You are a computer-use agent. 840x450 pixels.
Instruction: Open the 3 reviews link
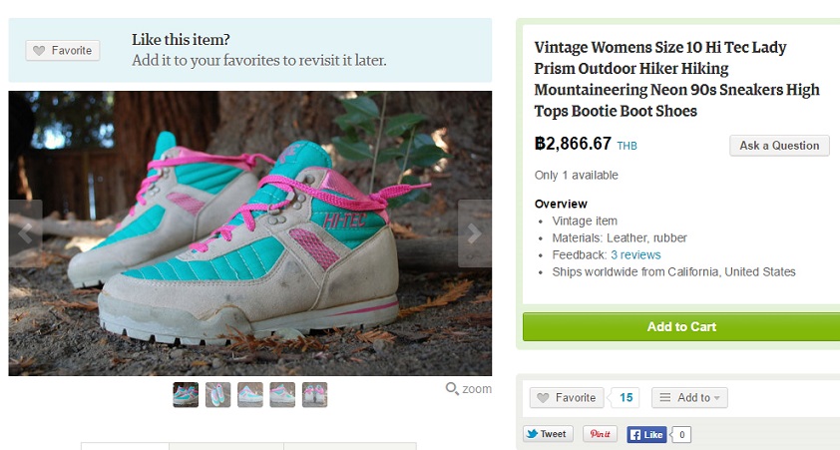[635, 255]
